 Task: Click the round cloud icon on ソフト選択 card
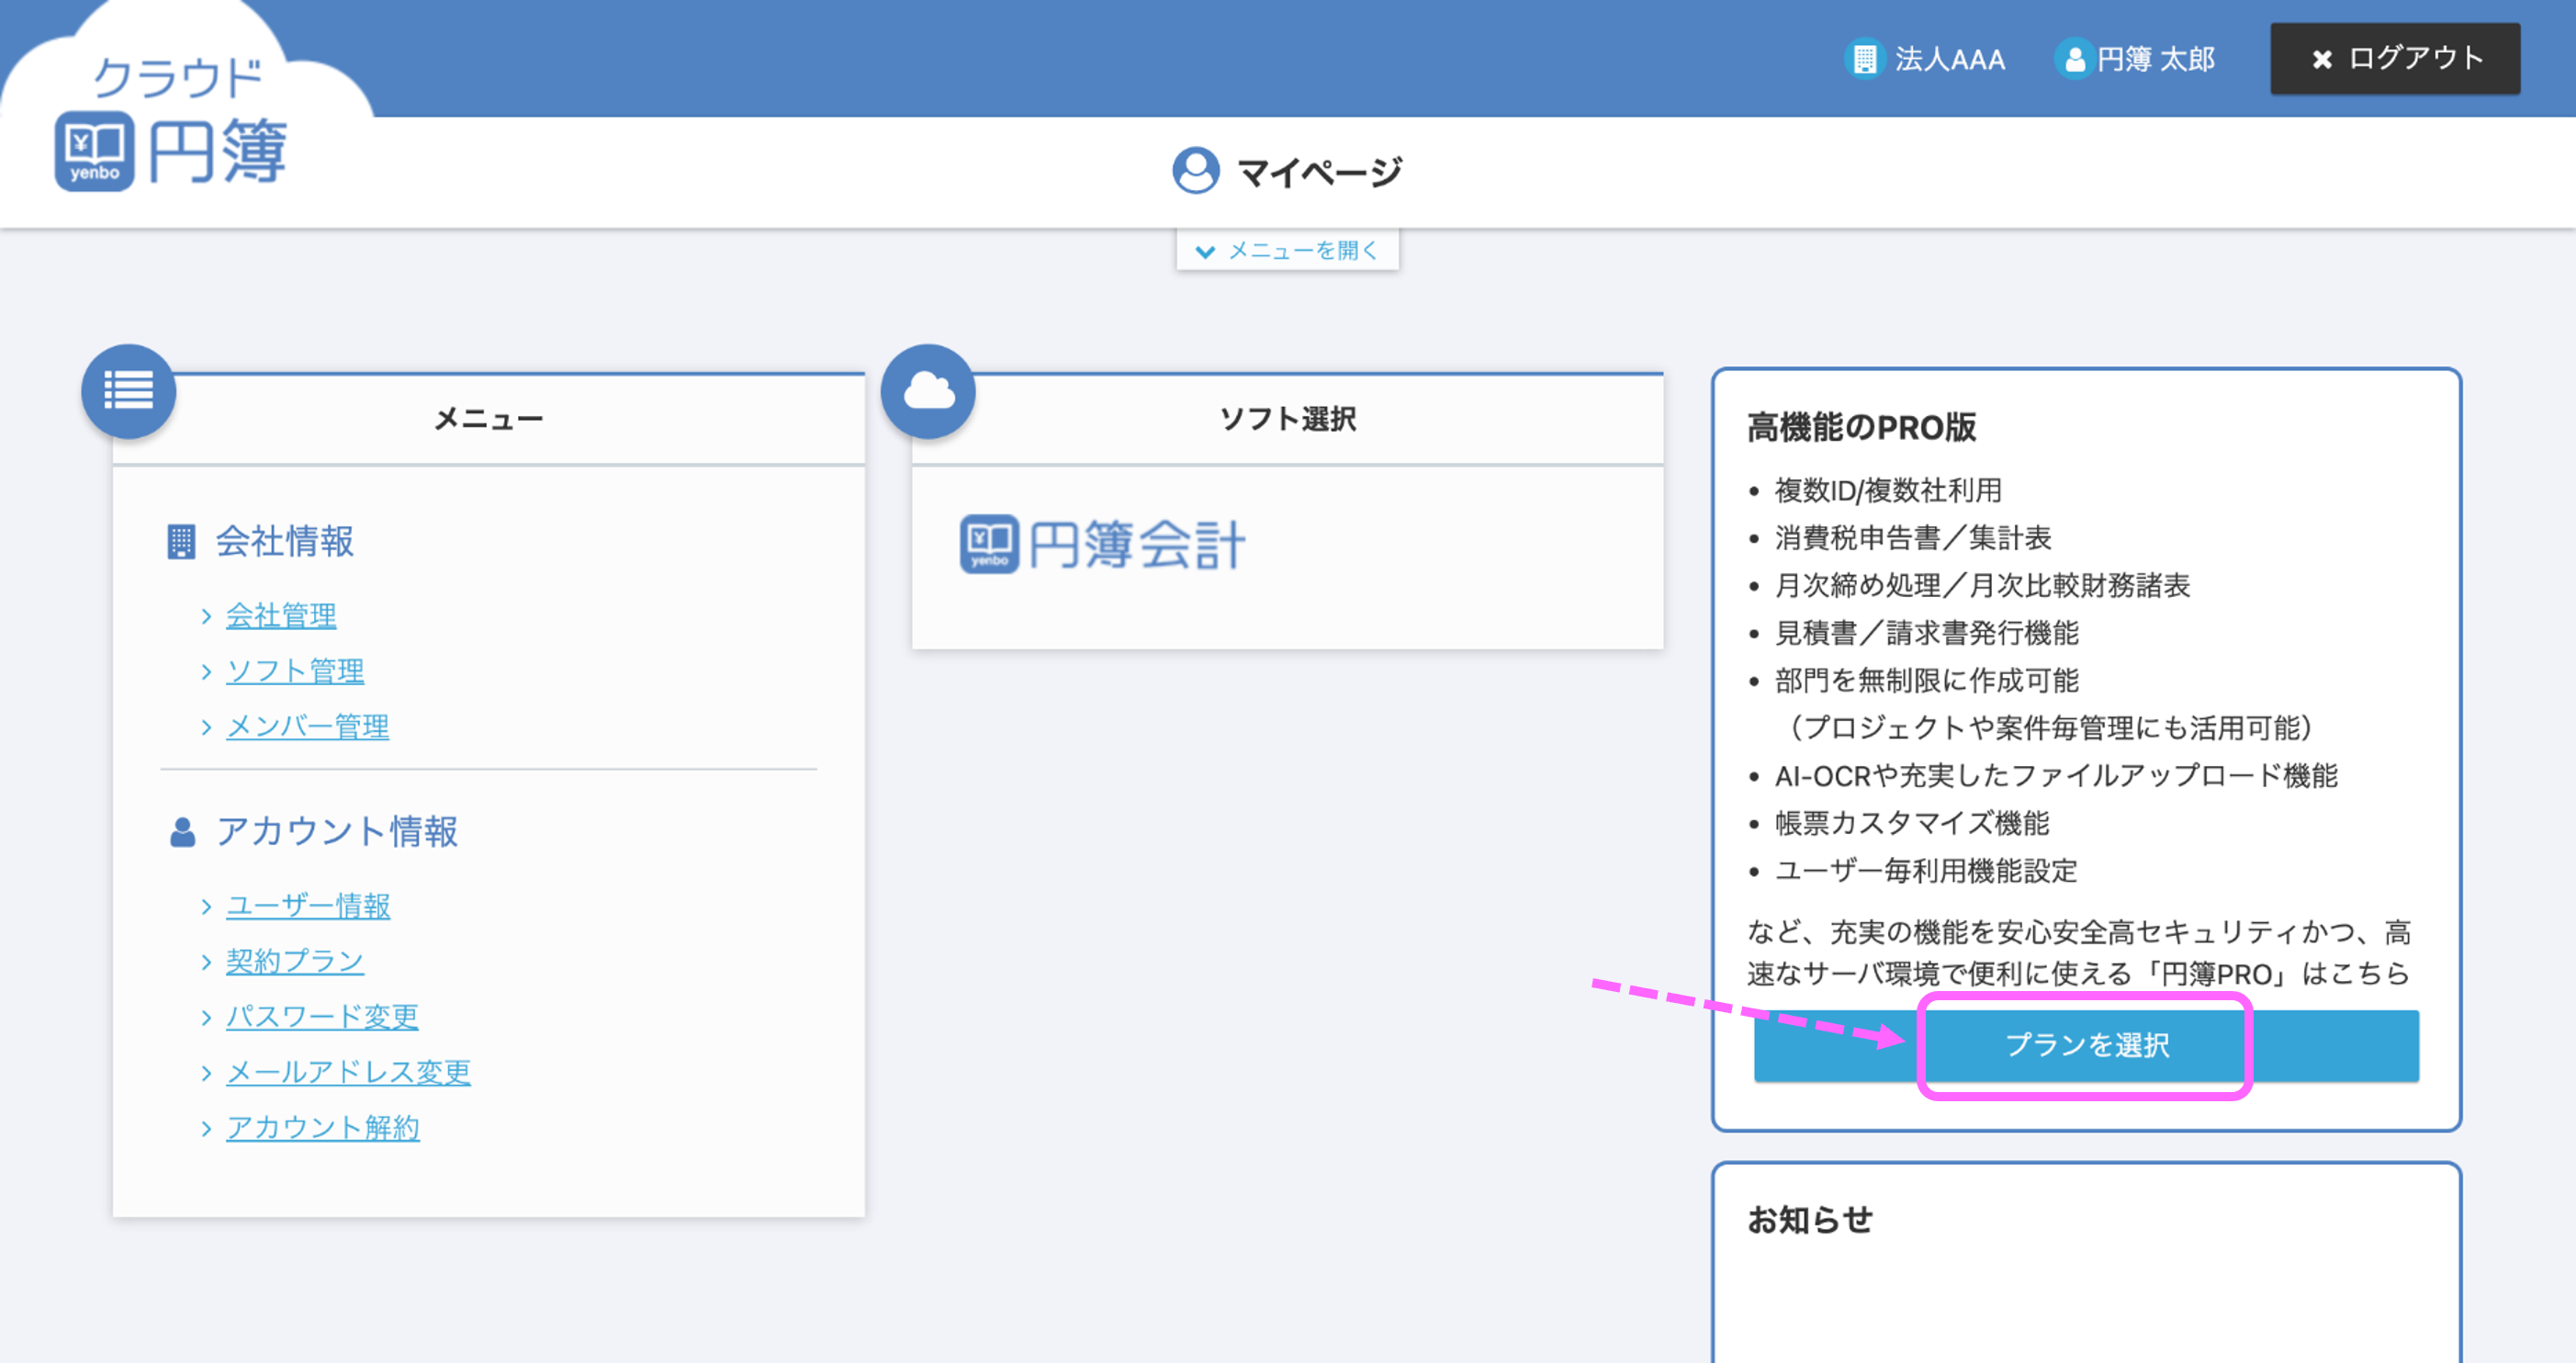(x=929, y=391)
